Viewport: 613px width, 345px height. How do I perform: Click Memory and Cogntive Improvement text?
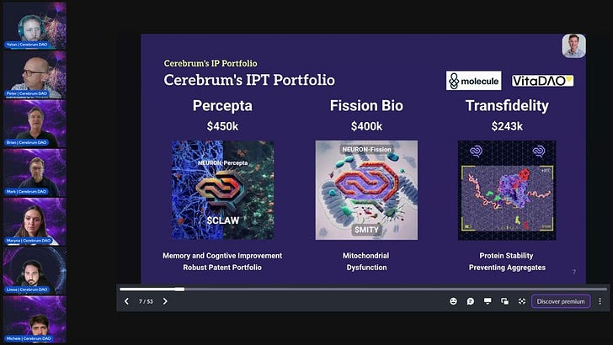[222, 256]
